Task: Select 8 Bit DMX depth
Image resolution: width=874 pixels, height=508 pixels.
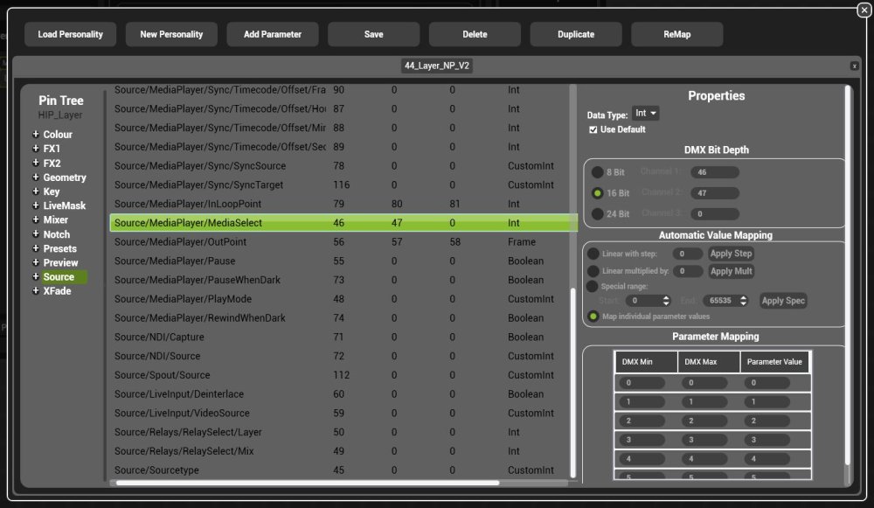Action: (x=598, y=172)
